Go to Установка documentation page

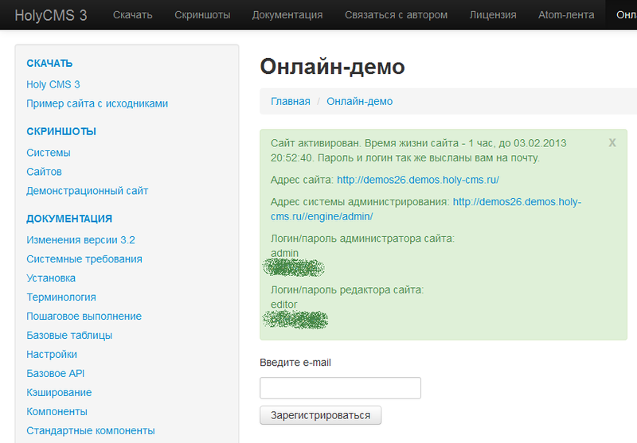coord(51,278)
